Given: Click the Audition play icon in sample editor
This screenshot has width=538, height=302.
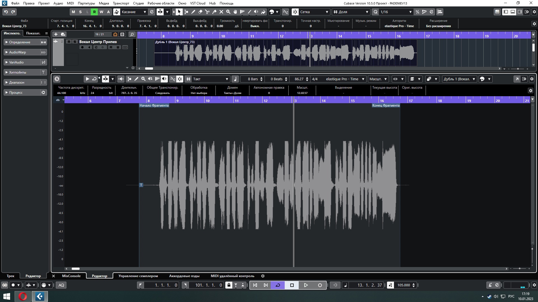Looking at the screenshot, I should pos(87,79).
